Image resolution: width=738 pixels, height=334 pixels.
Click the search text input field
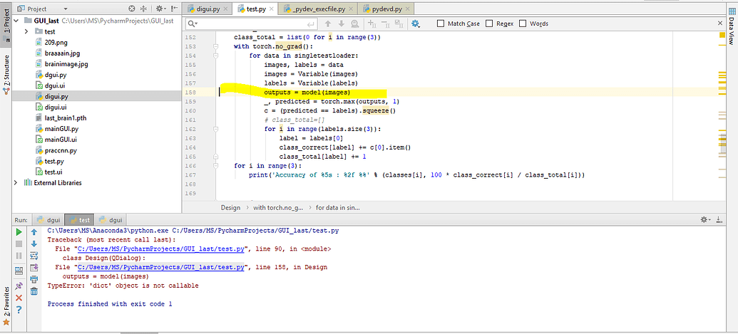tap(250, 24)
